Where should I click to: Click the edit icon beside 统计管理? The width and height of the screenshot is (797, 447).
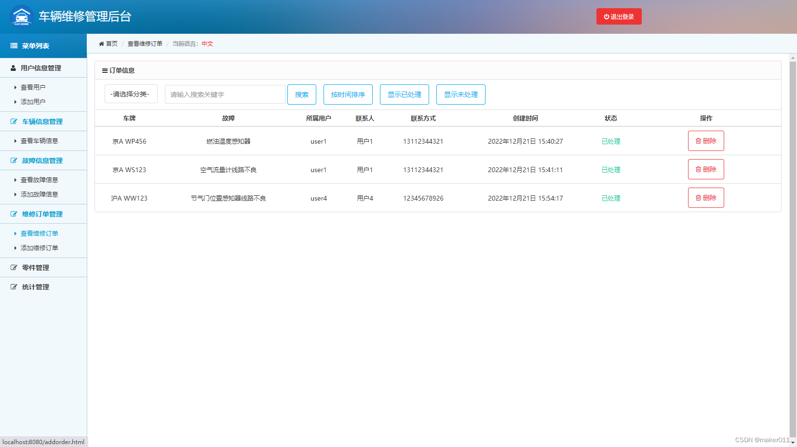(14, 287)
